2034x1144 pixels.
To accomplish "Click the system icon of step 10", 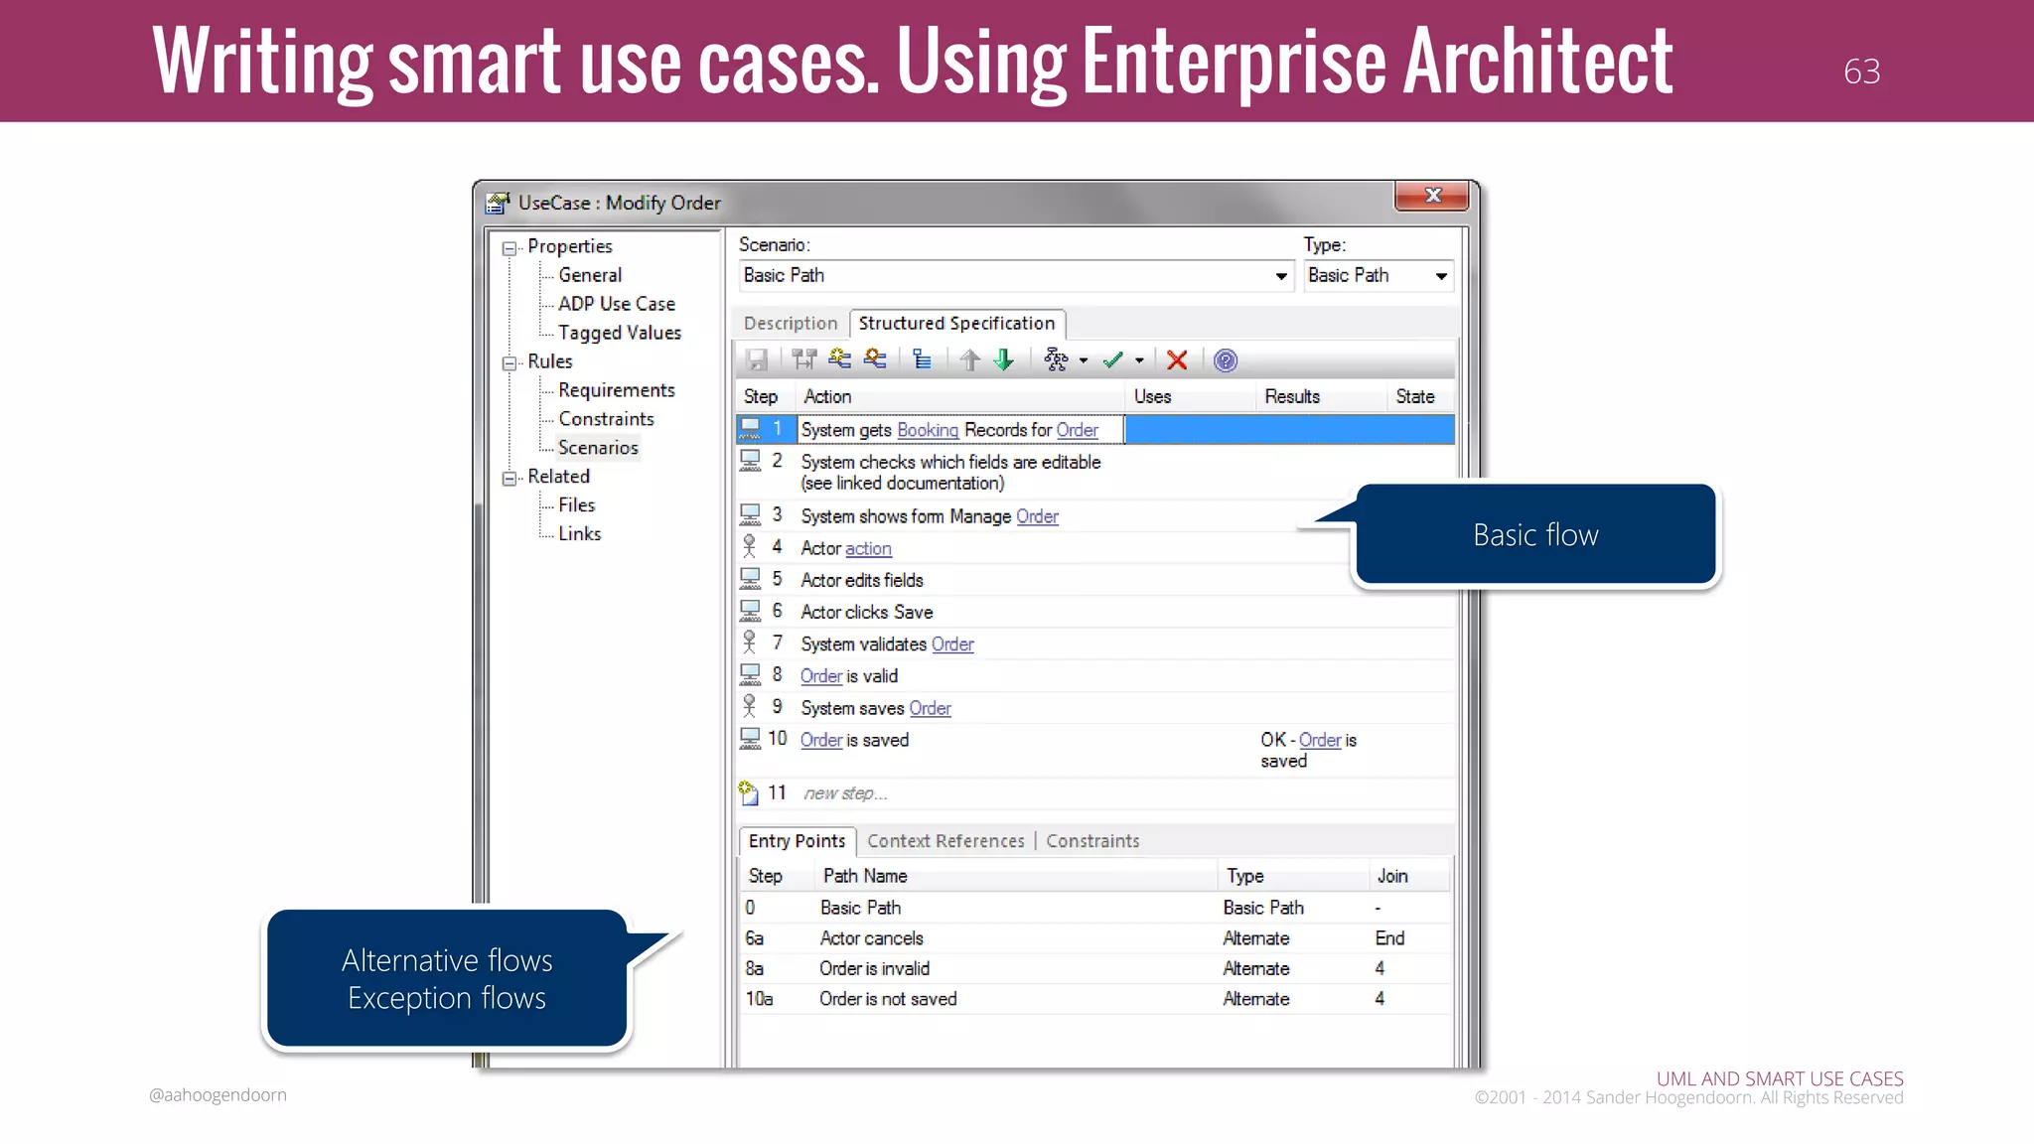I will point(751,739).
